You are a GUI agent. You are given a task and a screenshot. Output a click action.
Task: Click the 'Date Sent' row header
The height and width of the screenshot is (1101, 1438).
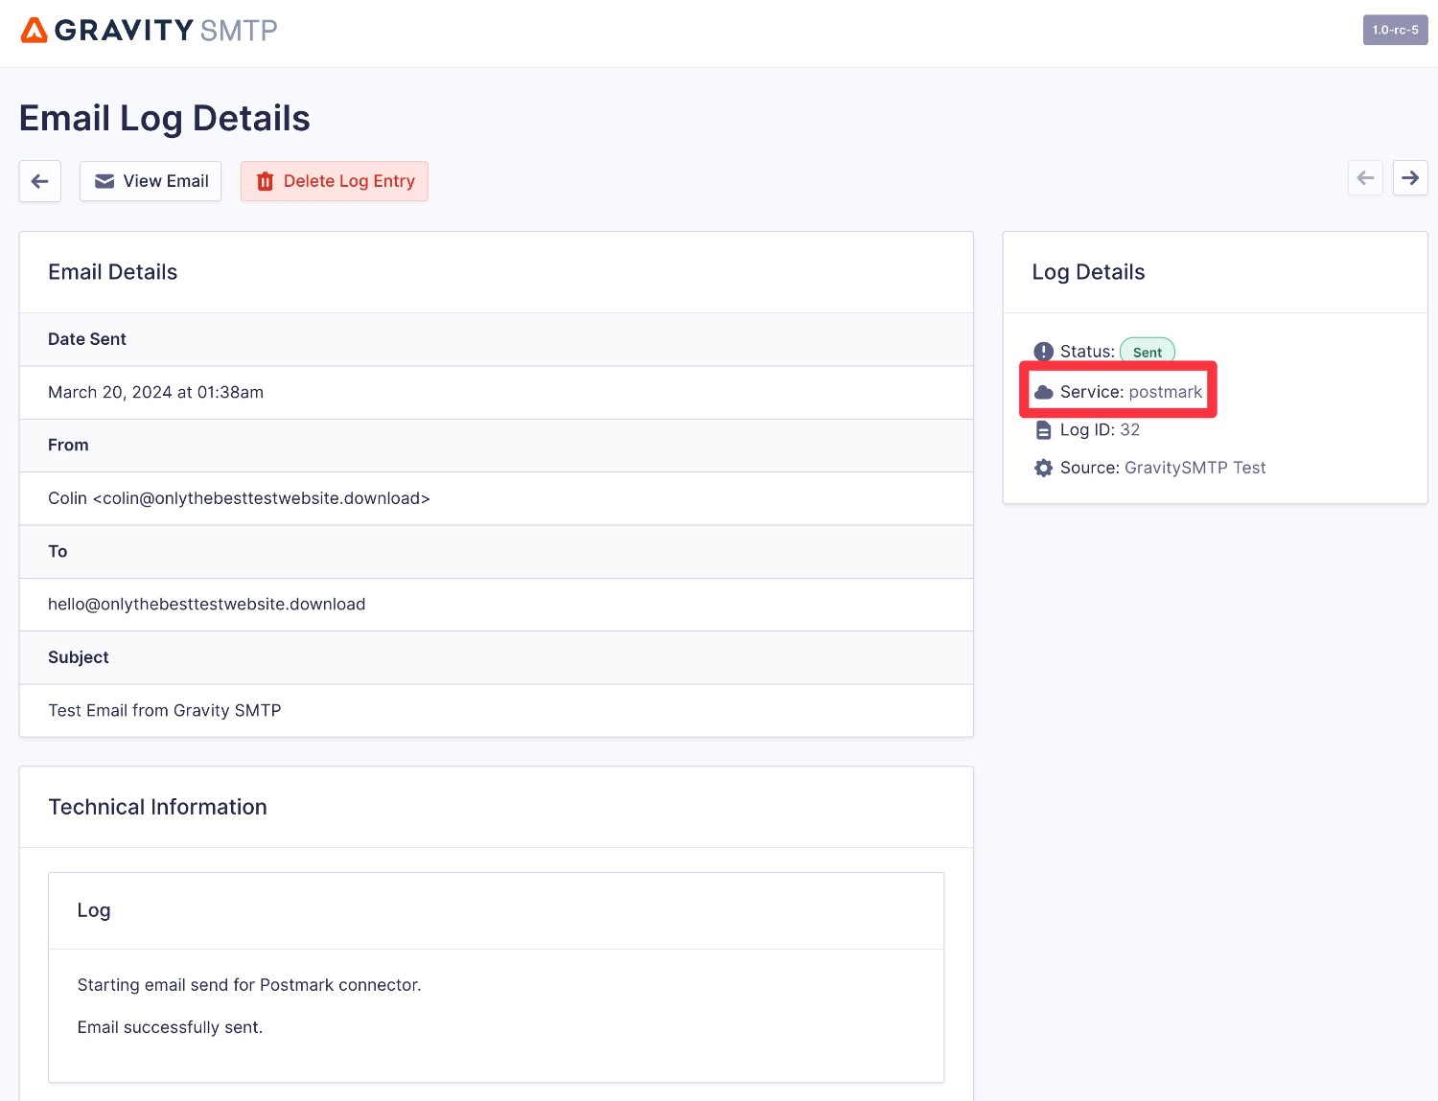[x=497, y=339]
